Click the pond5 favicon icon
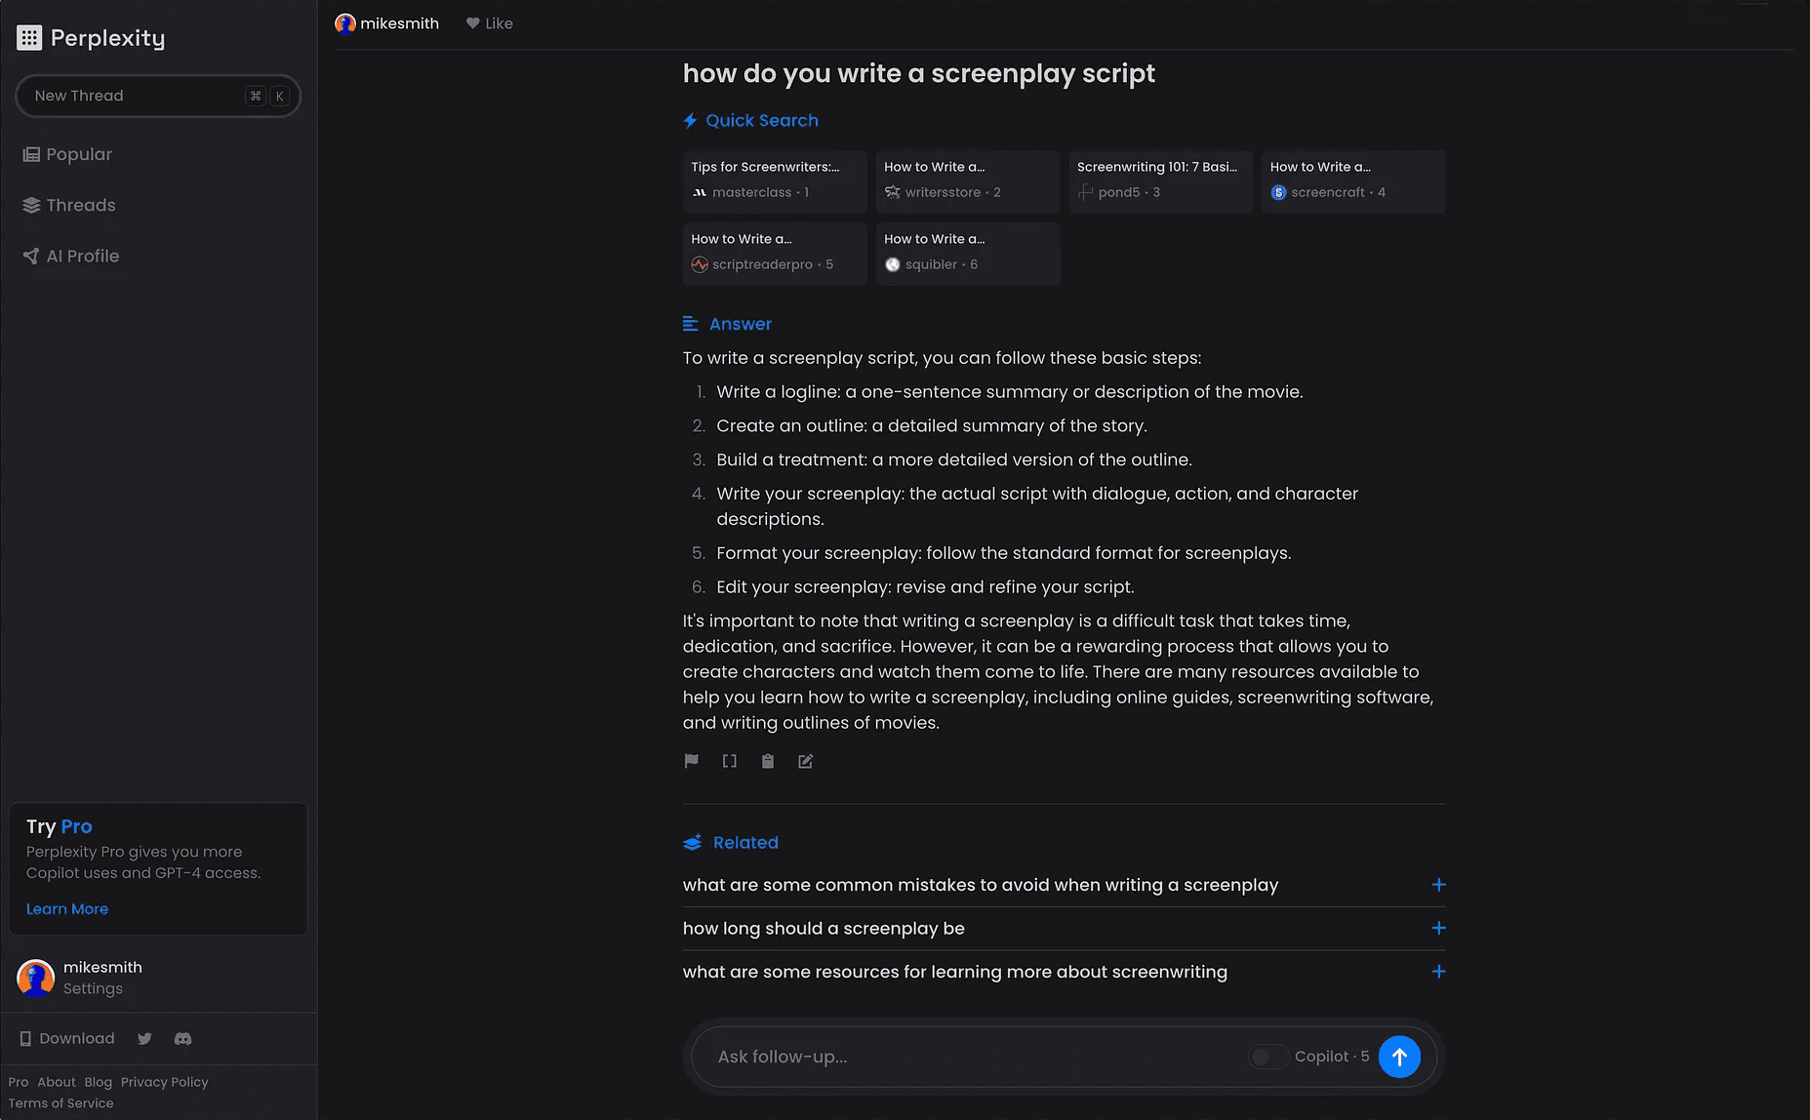Image resolution: width=1810 pixels, height=1120 pixels. (x=1086, y=192)
